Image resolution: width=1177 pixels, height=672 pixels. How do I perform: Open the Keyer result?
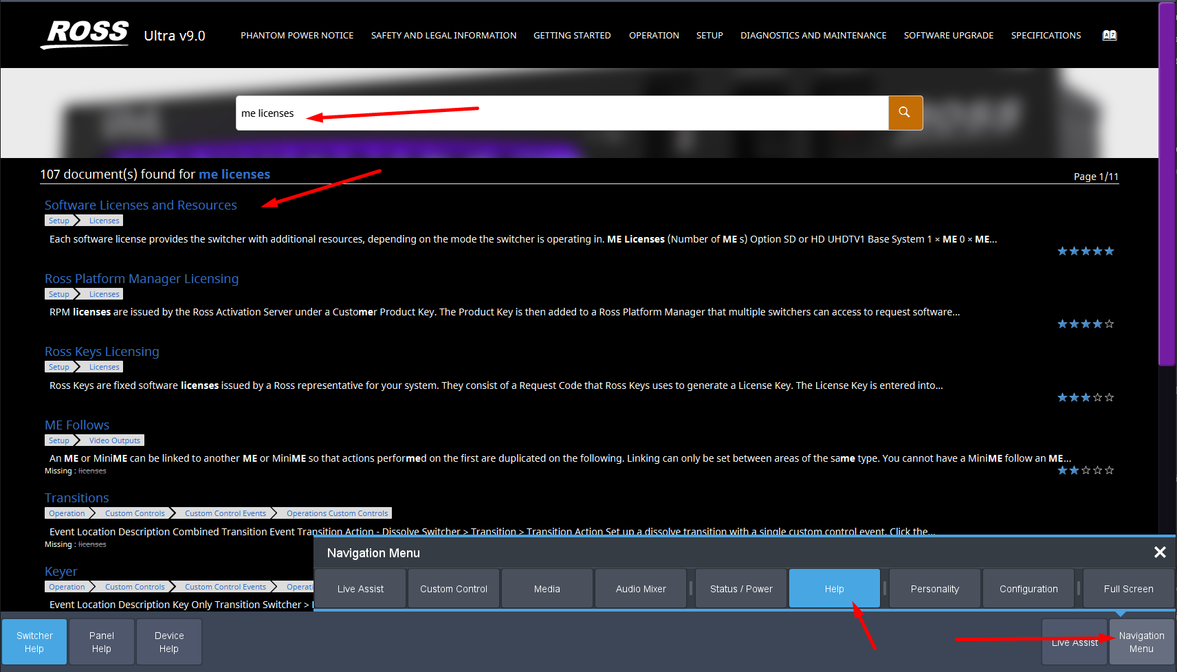(61, 571)
